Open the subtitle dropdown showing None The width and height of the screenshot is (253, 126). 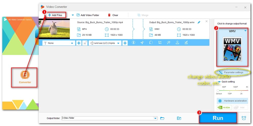tap(59, 43)
